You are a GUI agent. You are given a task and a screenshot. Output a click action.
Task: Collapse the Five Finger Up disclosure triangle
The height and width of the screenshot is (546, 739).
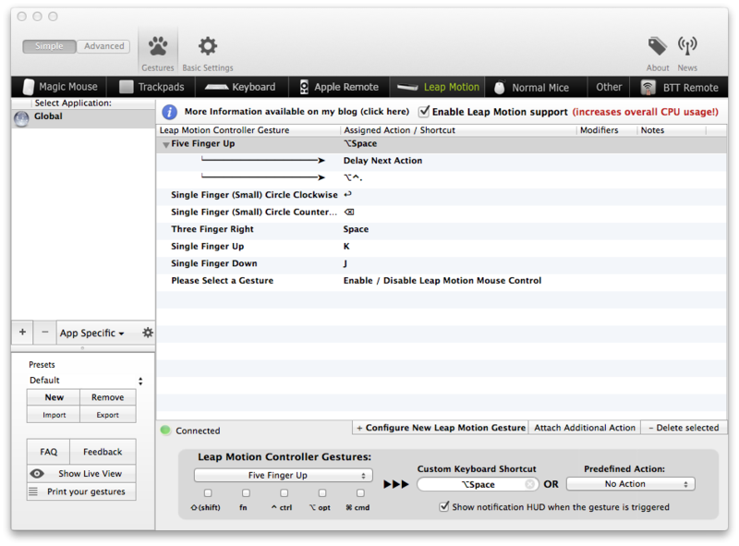pos(166,145)
